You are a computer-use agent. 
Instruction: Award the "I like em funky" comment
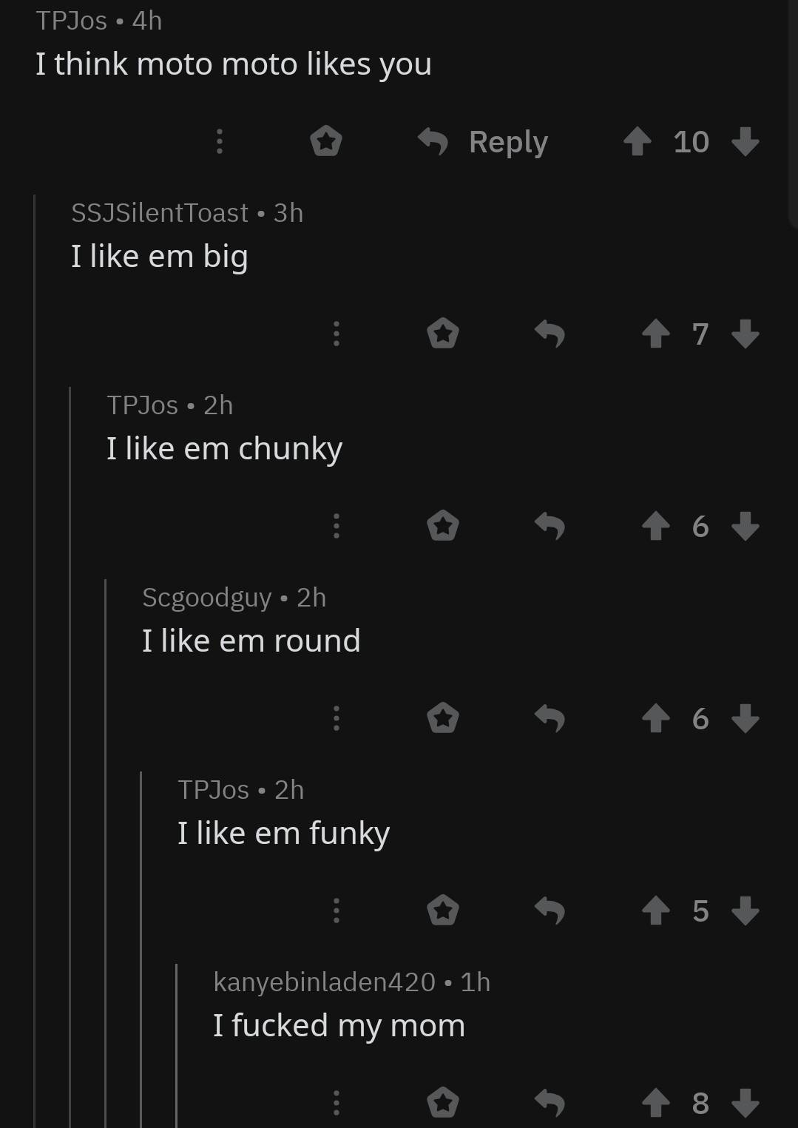pos(443,911)
